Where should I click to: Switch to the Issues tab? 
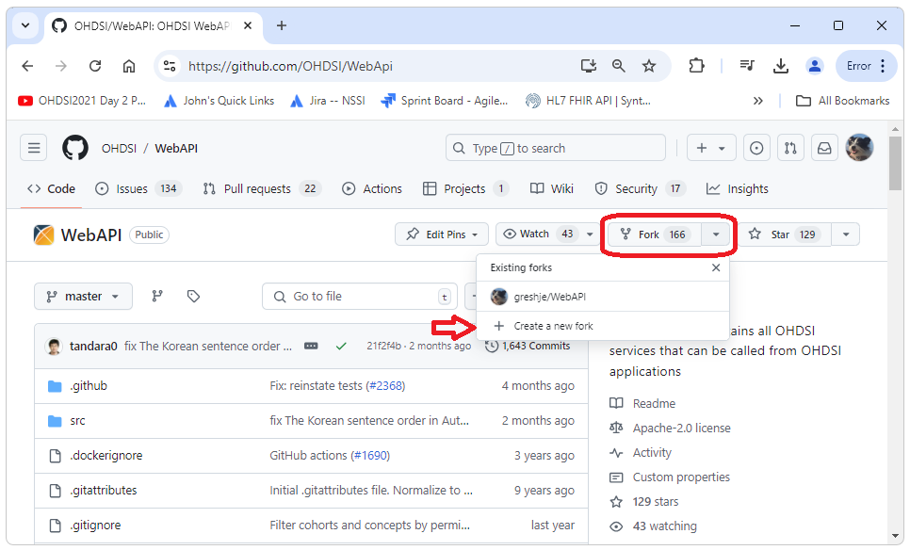click(138, 188)
